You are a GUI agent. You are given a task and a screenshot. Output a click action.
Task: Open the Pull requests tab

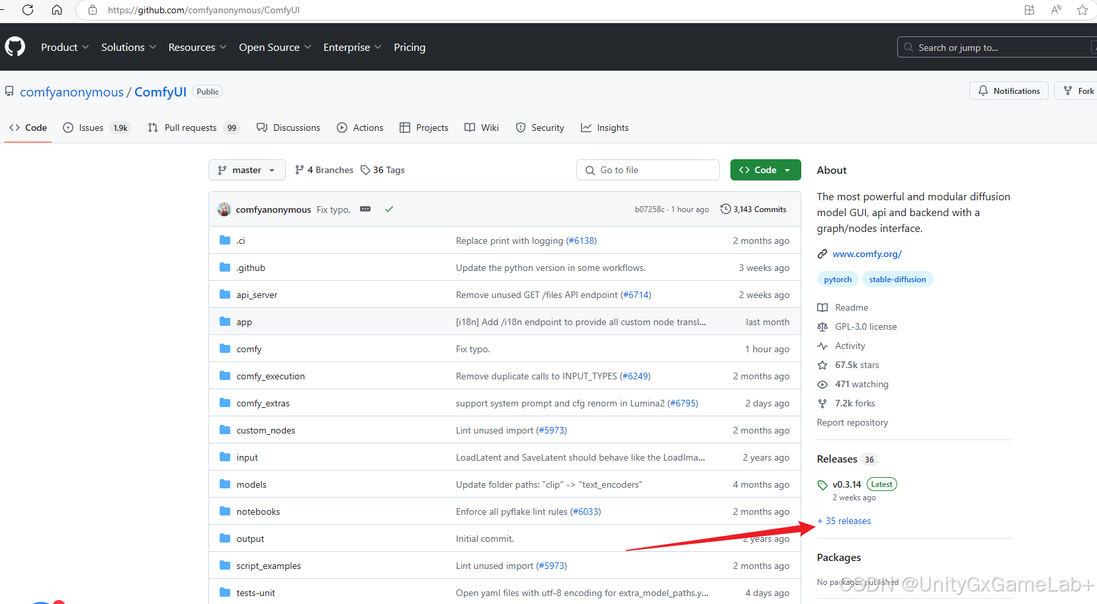tap(193, 128)
